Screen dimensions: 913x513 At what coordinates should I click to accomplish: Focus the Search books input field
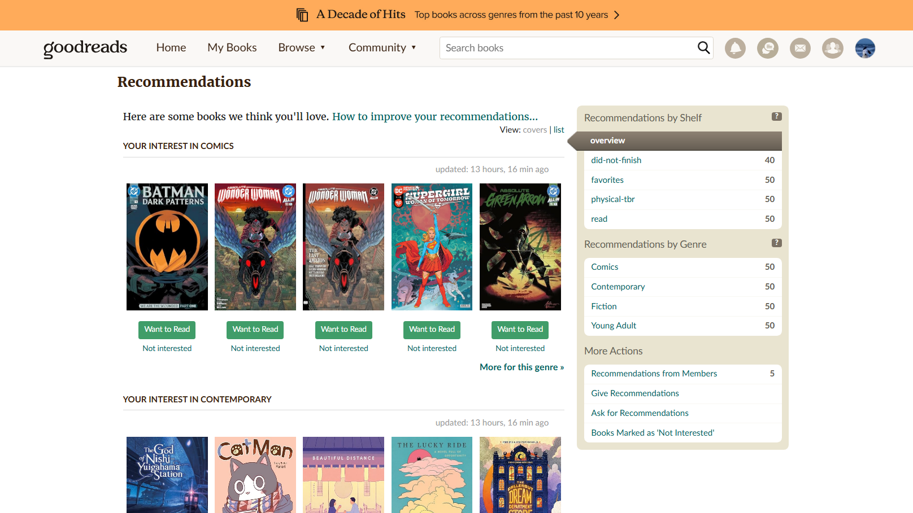pyautogui.click(x=568, y=48)
